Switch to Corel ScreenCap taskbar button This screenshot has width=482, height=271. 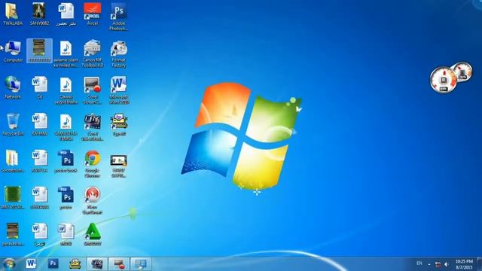point(119,263)
